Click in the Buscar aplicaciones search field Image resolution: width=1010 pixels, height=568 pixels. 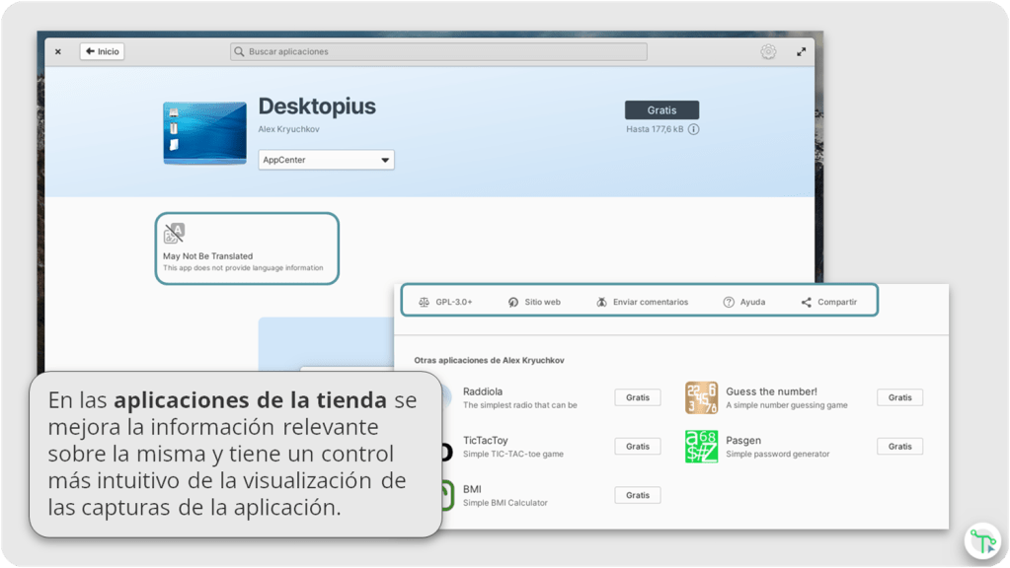438,51
